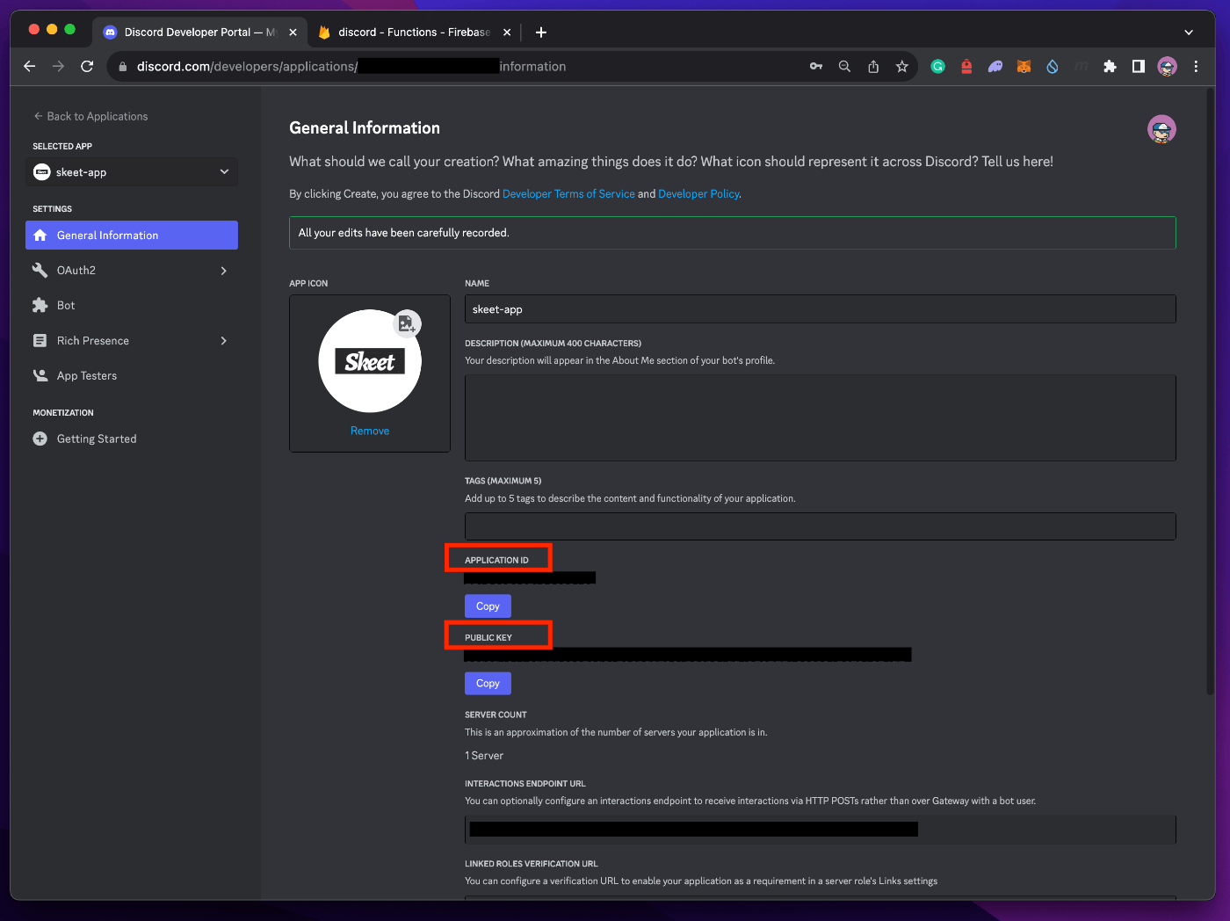Open the greyed-out m extension
The height and width of the screenshot is (921, 1230).
1082,67
